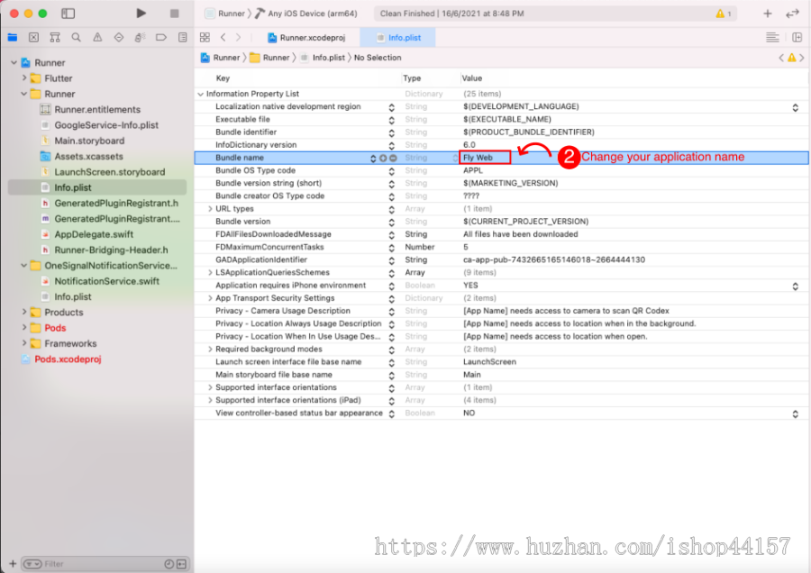The width and height of the screenshot is (811, 573).
Task: Expand LSApplicationQueriesSchemes array
Action: click(x=210, y=273)
